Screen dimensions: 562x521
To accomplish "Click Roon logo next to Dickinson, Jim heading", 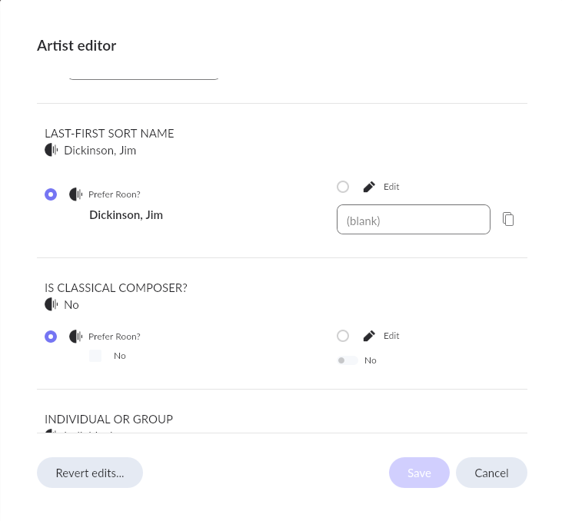I will pyautogui.click(x=52, y=150).
